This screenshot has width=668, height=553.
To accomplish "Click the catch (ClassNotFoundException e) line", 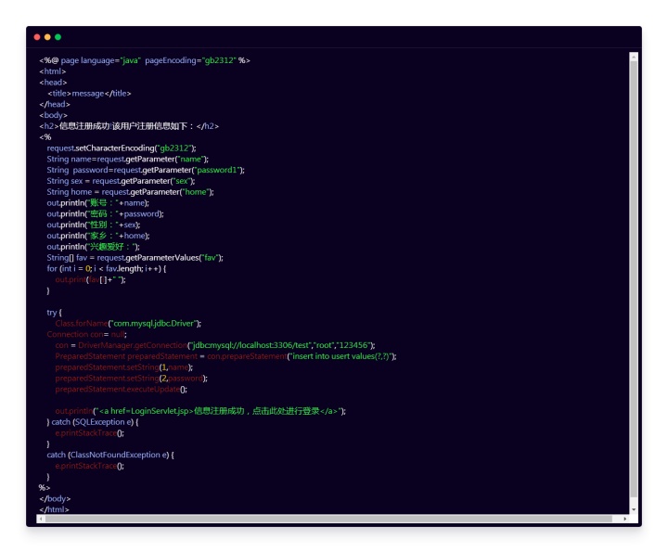I will click(110, 455).
